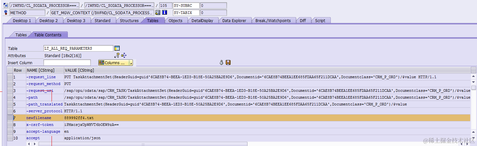Click the arrow cross icon in Attributes row

pos(124,55)
